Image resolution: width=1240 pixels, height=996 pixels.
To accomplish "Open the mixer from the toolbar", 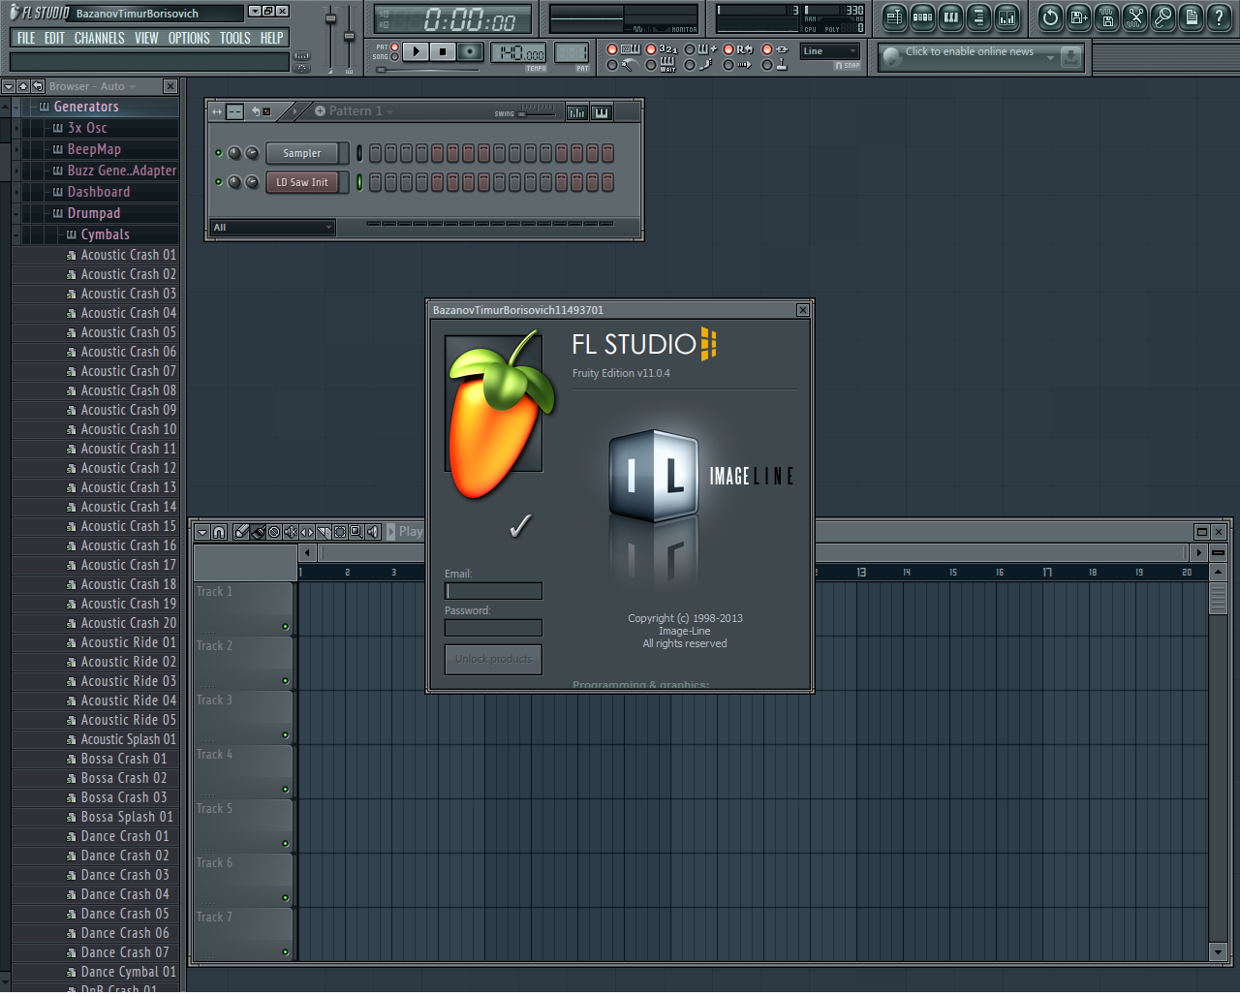I will pyautogui.click(x=1007, y=16).
